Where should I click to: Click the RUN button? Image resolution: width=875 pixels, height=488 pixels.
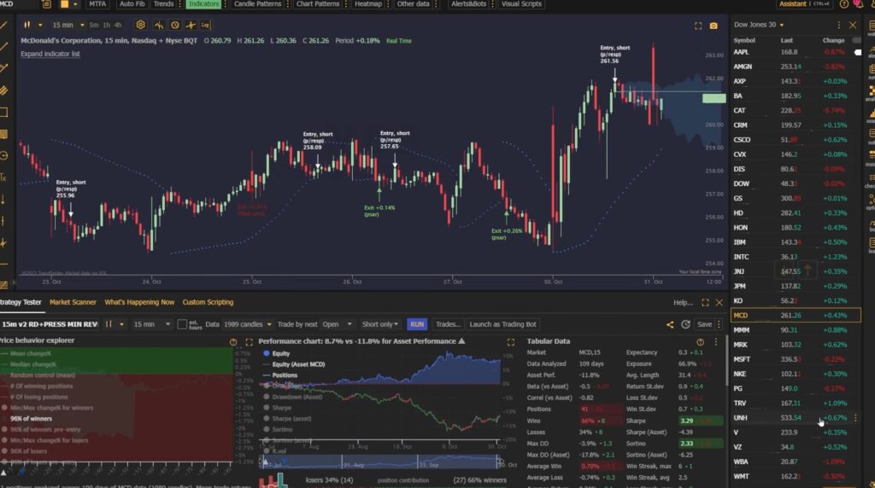[x=417, y=324]
